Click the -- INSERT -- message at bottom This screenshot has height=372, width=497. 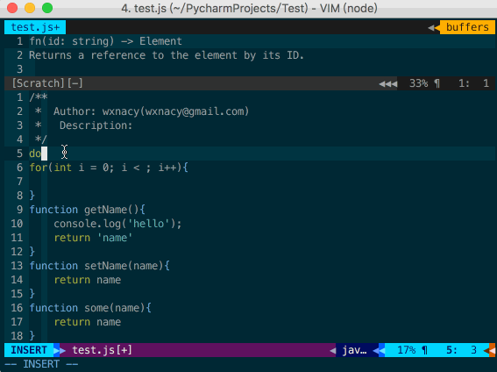41,364
